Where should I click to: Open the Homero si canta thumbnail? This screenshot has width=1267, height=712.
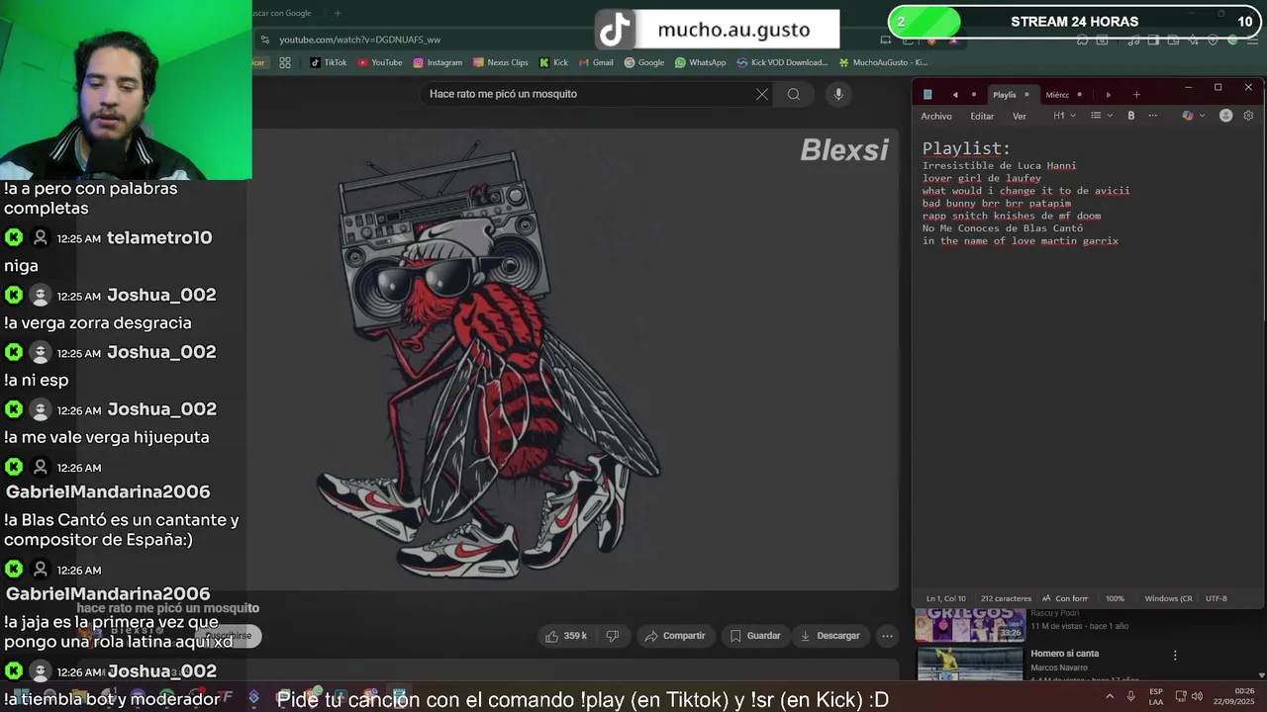[969, 663]
